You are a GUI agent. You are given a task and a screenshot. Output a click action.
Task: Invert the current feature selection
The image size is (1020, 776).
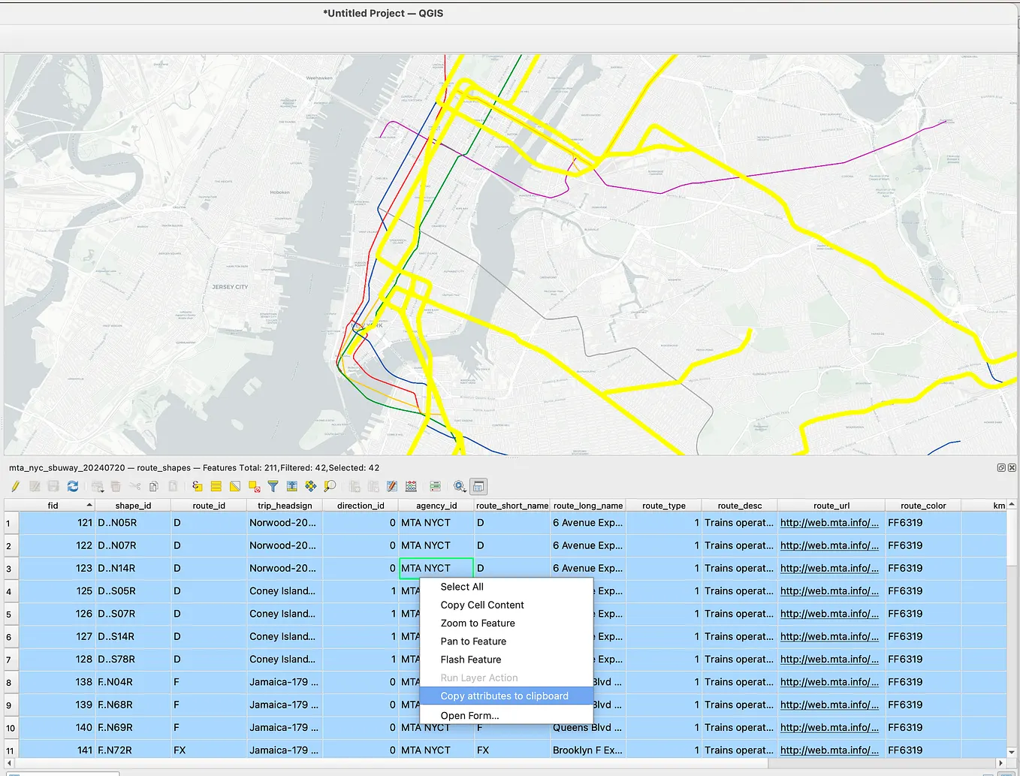click(x=235, y=486)
